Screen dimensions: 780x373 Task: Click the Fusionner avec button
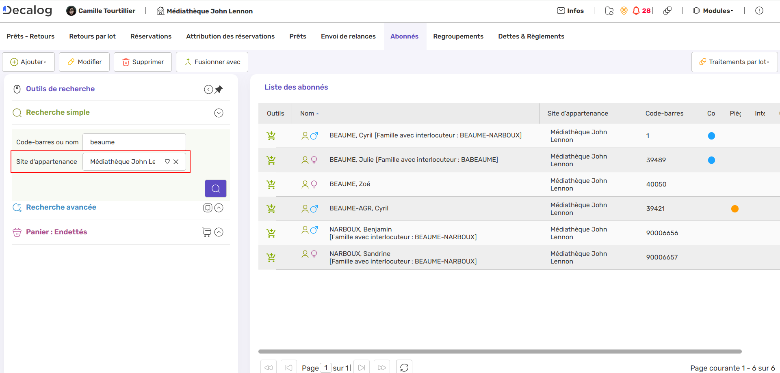[x=212, y=62]
